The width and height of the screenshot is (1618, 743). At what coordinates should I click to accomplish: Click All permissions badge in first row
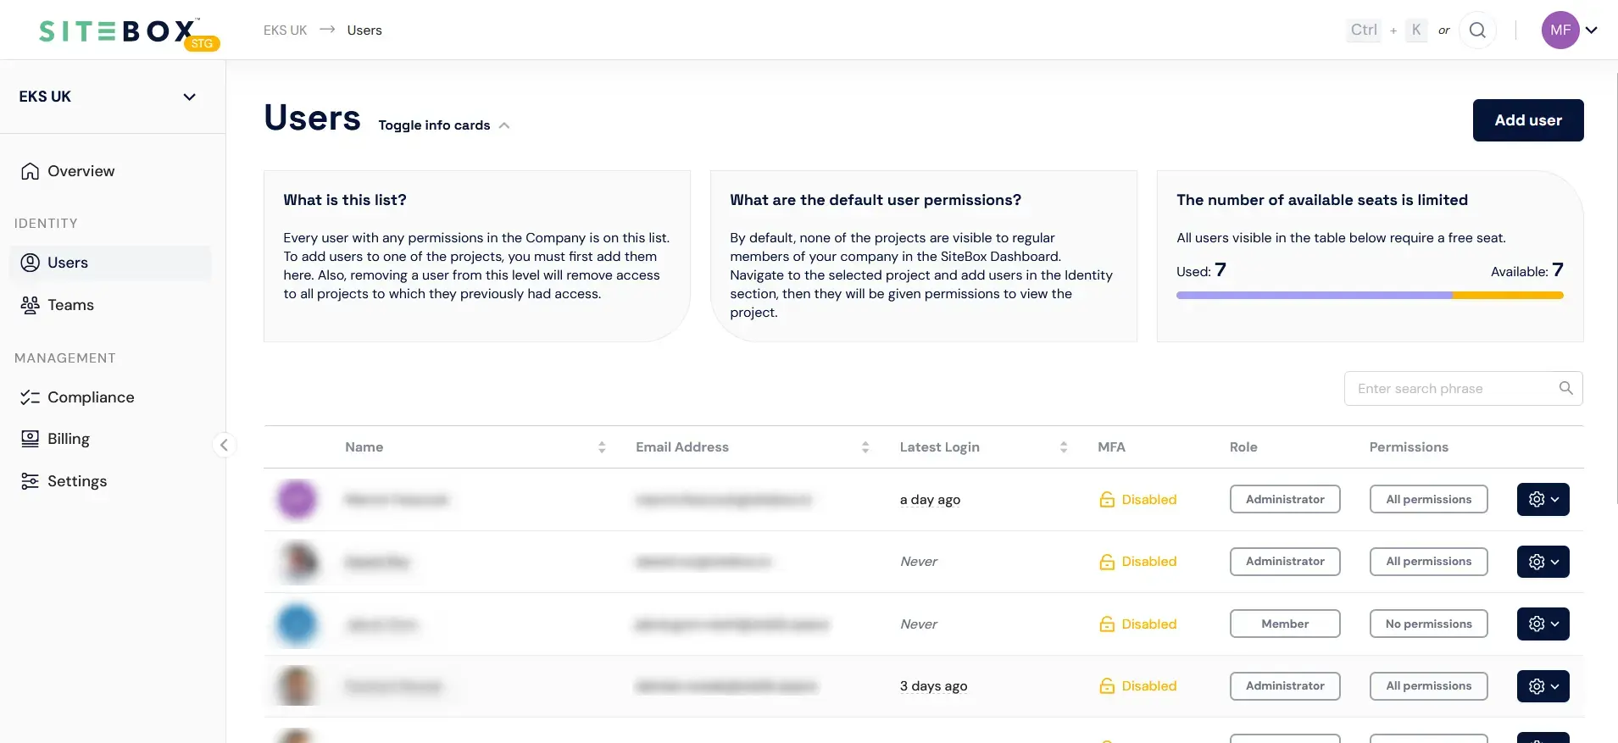1428,500
